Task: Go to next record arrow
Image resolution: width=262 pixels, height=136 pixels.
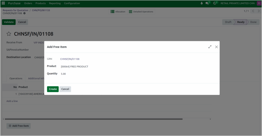Action: [259, 11]
